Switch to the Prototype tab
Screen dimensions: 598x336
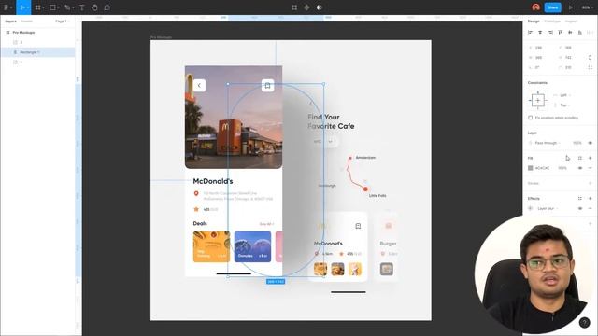pos(552,21)
